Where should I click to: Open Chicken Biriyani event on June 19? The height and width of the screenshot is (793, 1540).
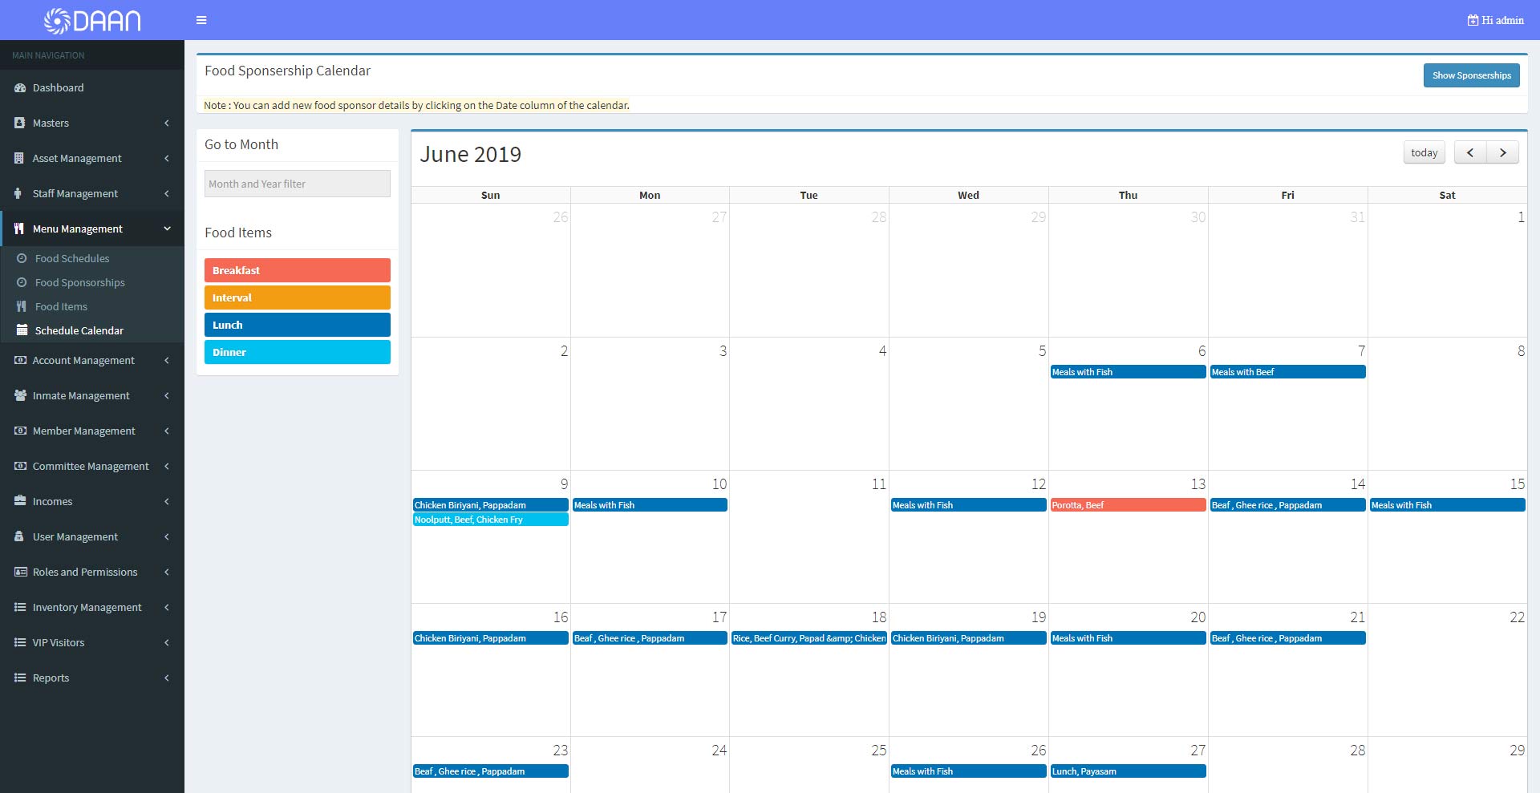968,638
